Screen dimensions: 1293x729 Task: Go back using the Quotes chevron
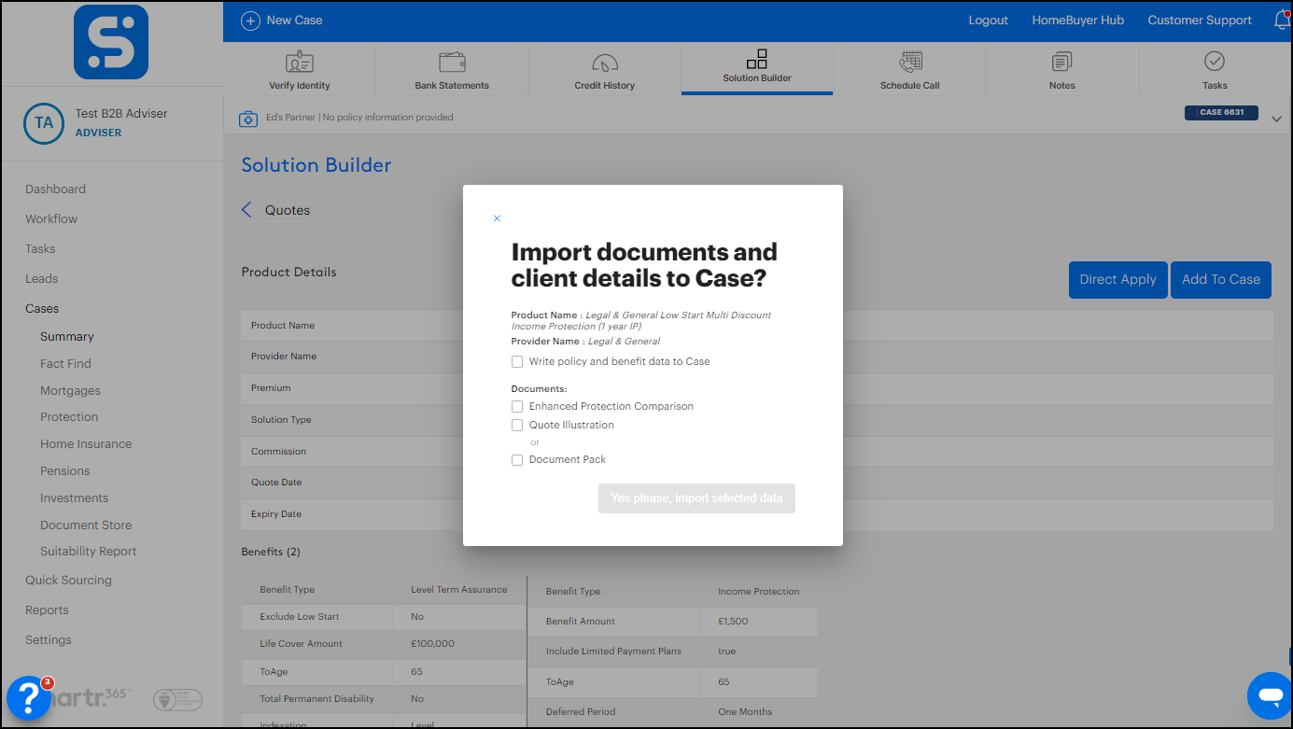[246, 210]
